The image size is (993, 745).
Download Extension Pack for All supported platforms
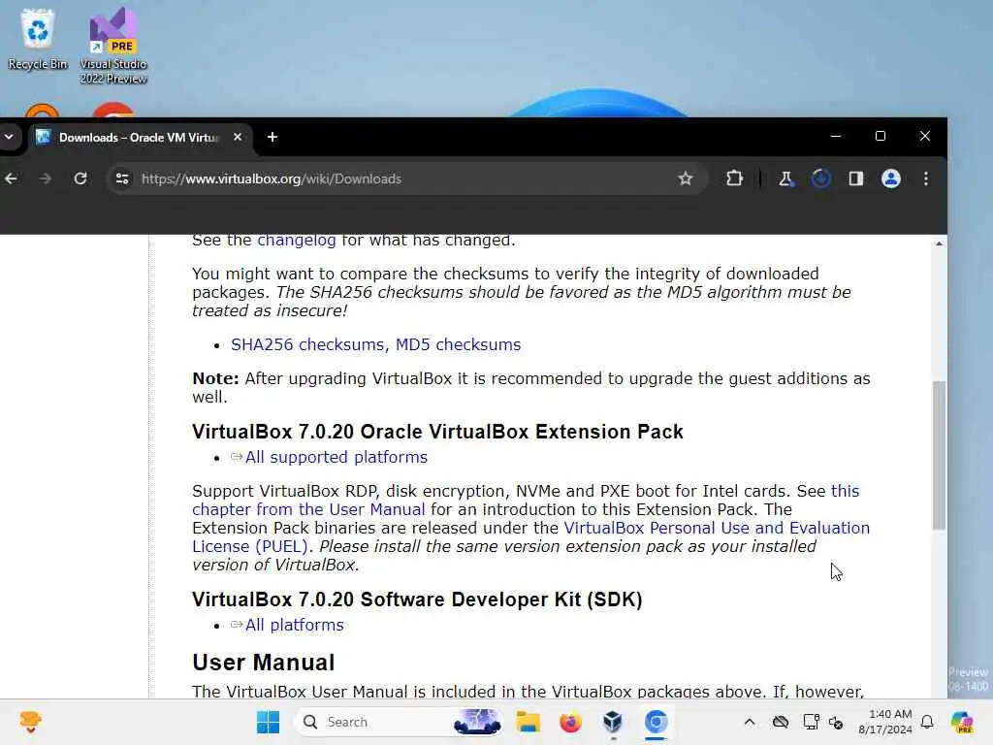336,458
